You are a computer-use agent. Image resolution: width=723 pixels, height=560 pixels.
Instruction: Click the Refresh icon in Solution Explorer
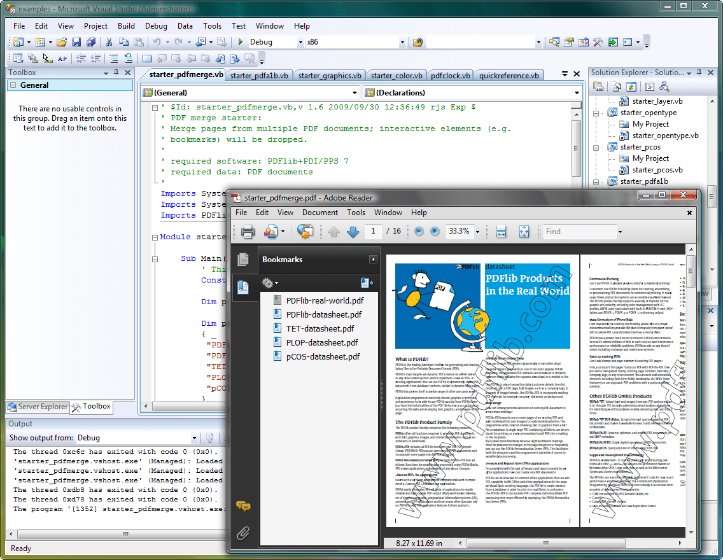click(631, 87)
